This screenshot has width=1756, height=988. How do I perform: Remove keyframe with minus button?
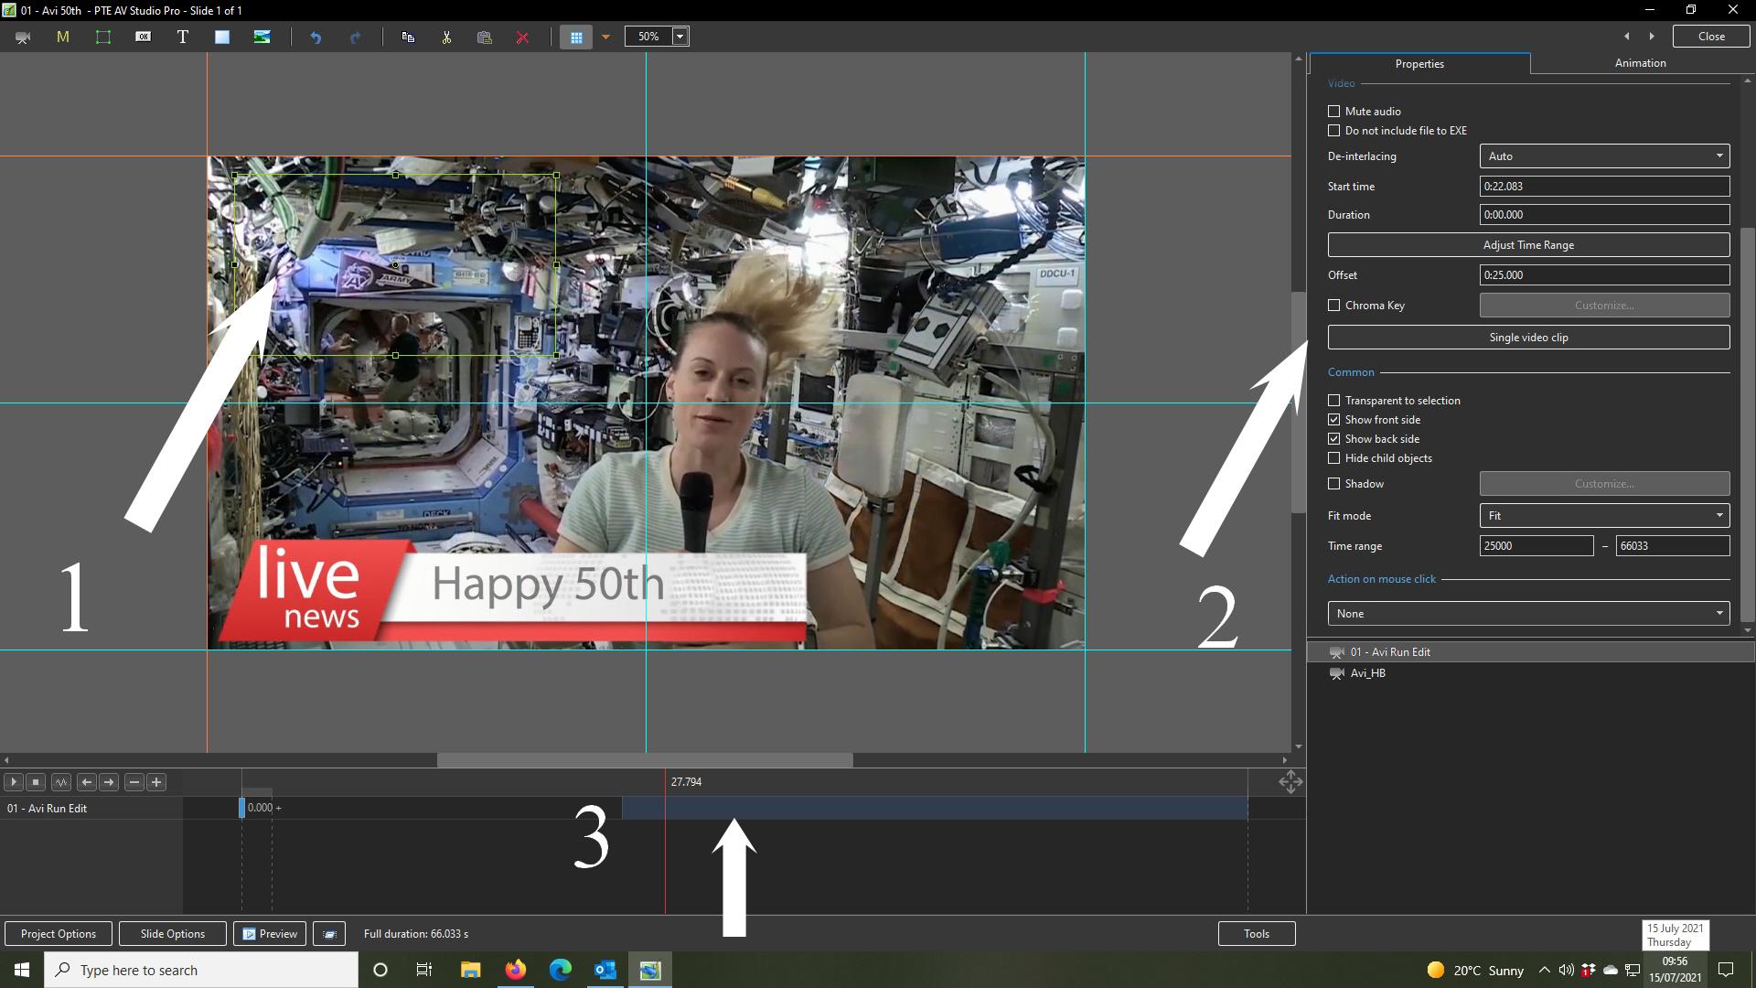click(x=134, y=781)
